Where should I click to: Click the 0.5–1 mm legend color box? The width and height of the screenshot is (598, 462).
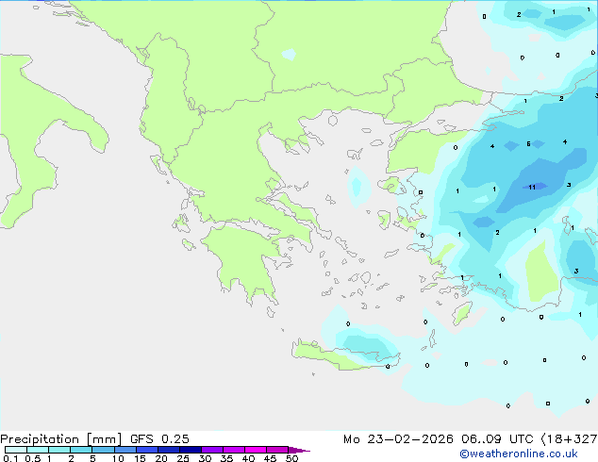(x=38, y=450)
